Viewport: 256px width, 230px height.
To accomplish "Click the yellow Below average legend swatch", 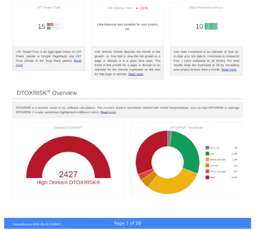I will [x=207, y=159].
